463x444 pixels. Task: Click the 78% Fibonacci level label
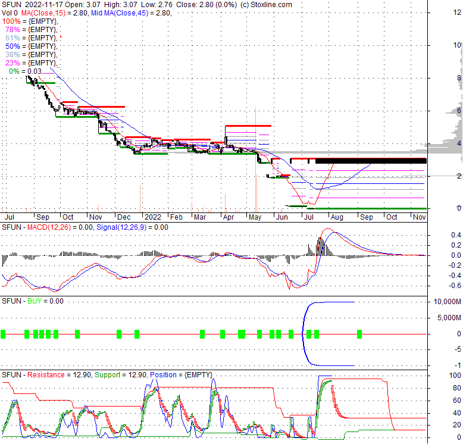(x=31, y=29)
